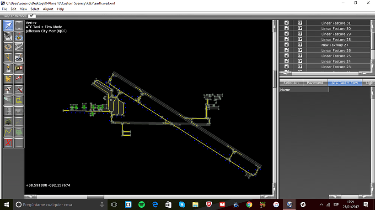Open the Airport menu
The height and width of the screenshot is (210, 375).
tap(48, 9)
